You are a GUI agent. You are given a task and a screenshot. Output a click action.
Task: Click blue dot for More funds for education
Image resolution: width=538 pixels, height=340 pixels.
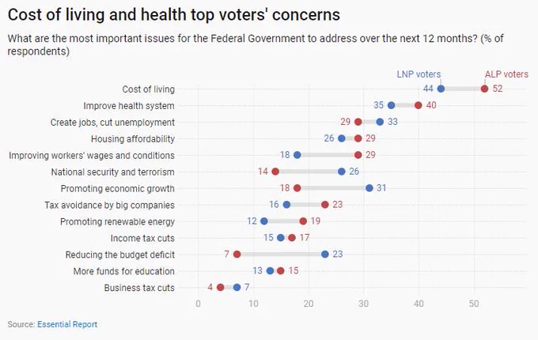(270, 270)
